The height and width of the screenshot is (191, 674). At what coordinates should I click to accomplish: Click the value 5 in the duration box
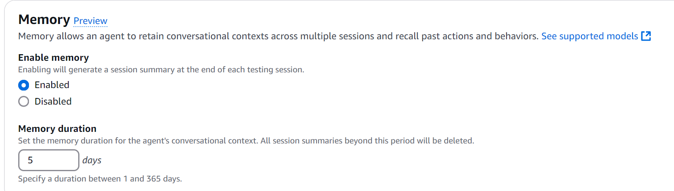pos(30,160)
